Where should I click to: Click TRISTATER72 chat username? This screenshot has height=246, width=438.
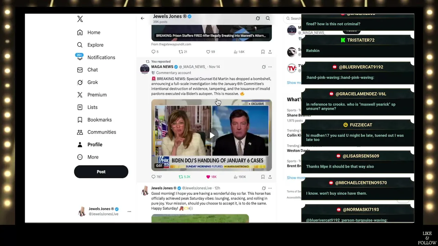(361, 40)
